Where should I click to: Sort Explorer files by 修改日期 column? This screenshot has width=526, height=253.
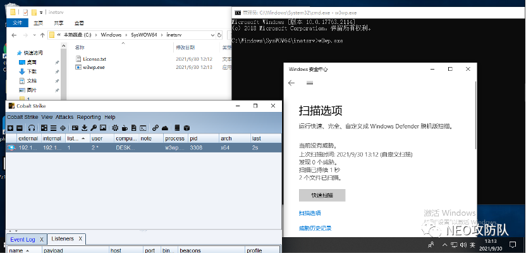(x=185, y=47)
